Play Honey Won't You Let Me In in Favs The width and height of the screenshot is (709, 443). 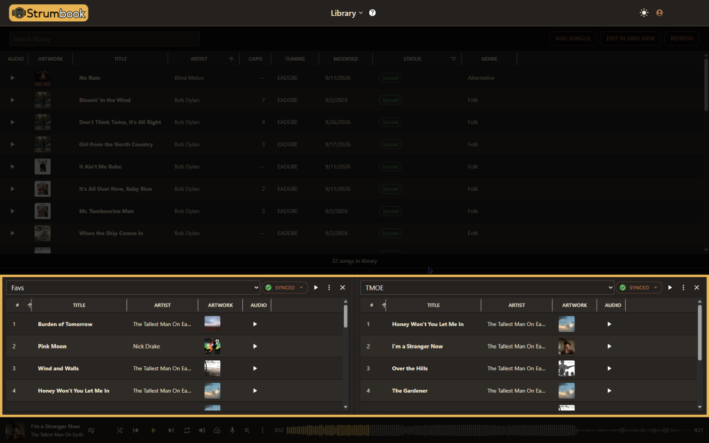point(255,390)
